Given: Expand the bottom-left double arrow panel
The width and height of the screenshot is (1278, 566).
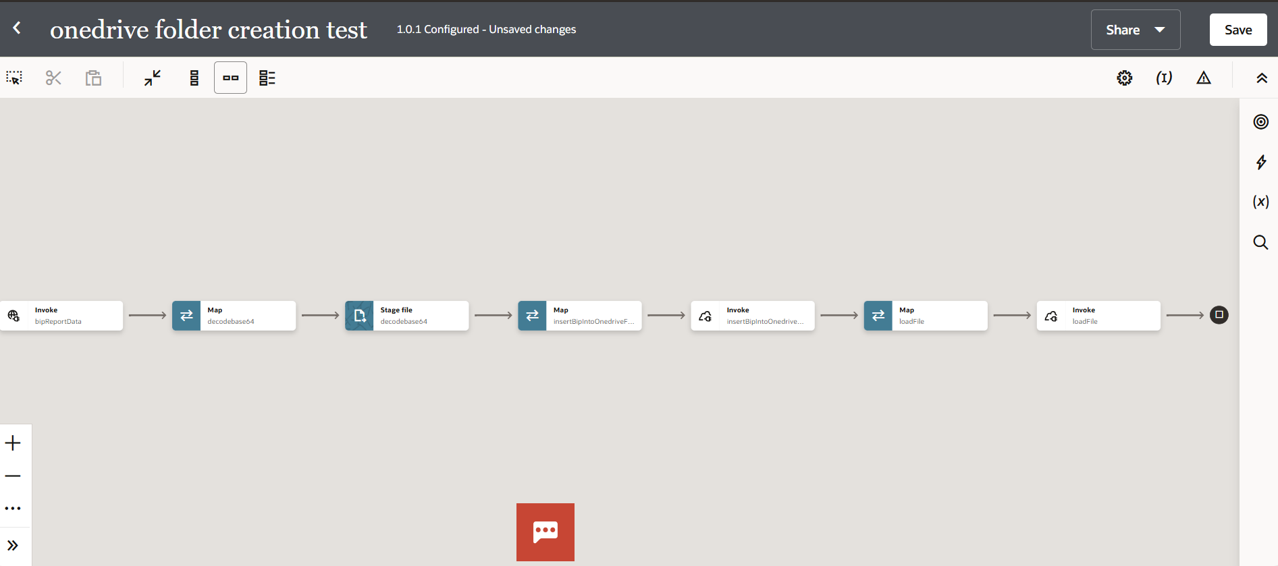Looking at the screenshot, I should coord(13,545).
